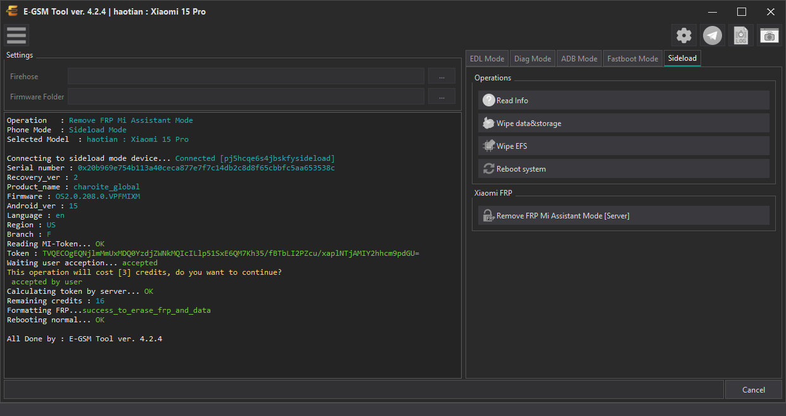
Task: Click the FRP lock icon
Action: 488,215
